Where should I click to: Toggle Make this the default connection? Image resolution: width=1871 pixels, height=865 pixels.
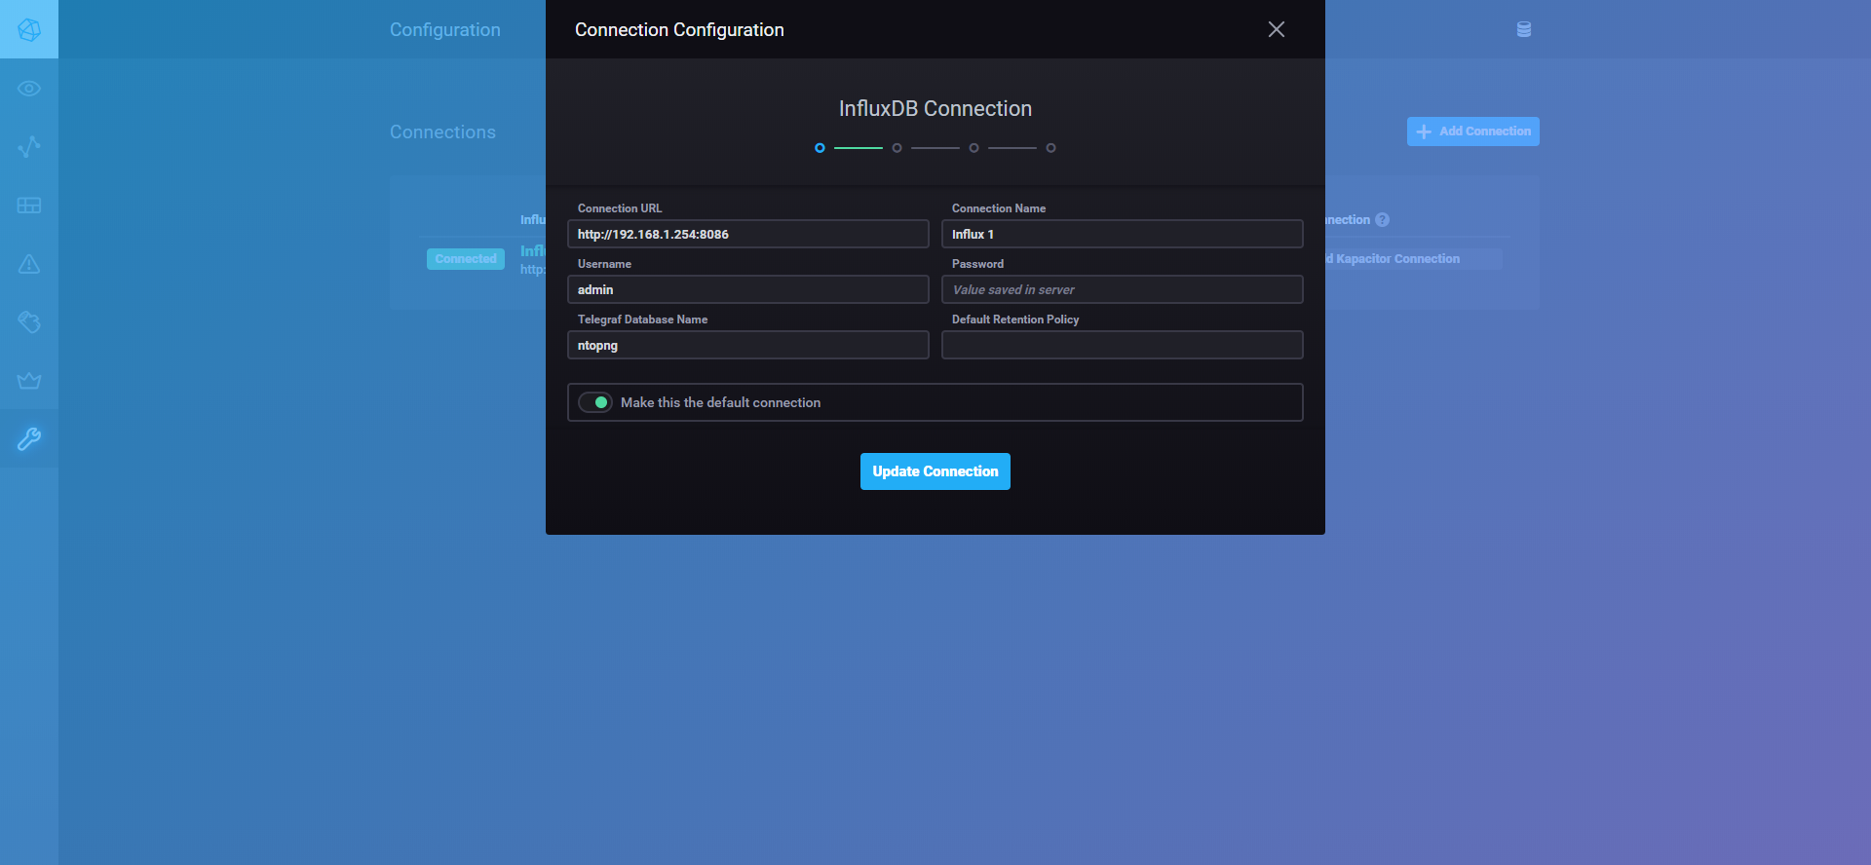point(595,402)
